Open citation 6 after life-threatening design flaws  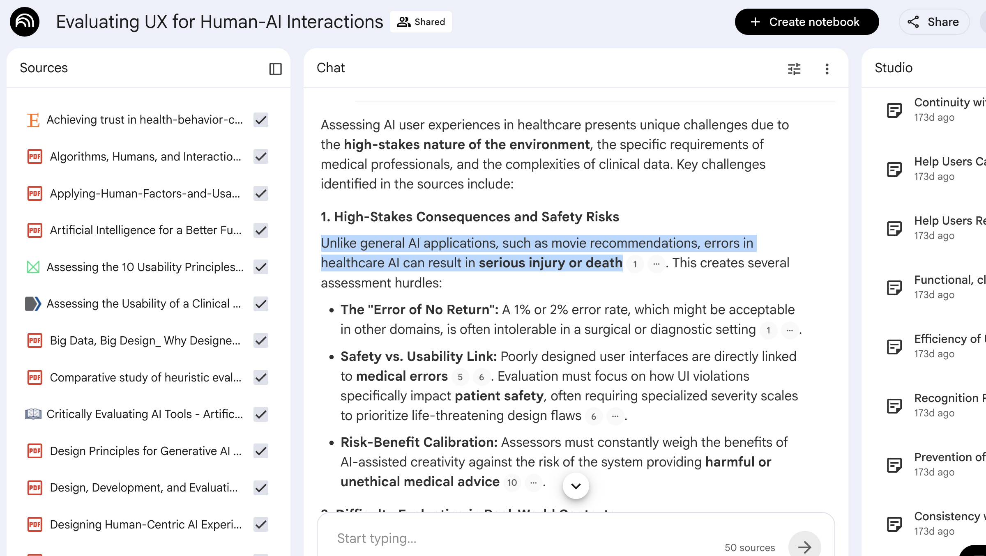pos(594,417)
